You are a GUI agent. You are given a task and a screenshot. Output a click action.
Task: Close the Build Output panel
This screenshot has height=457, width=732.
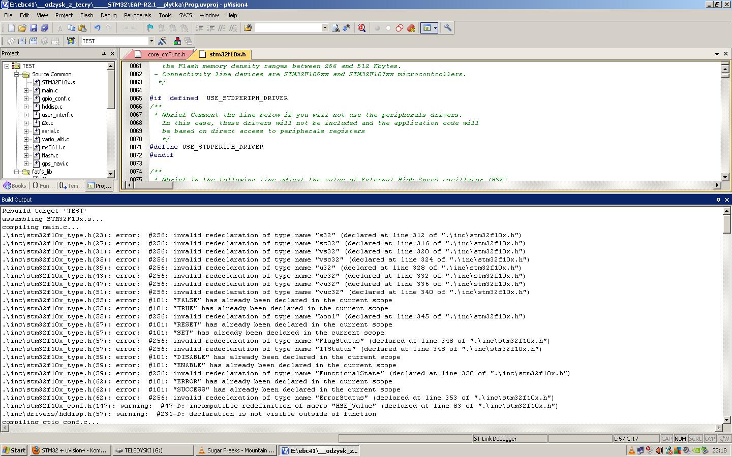tap(726, 200)
